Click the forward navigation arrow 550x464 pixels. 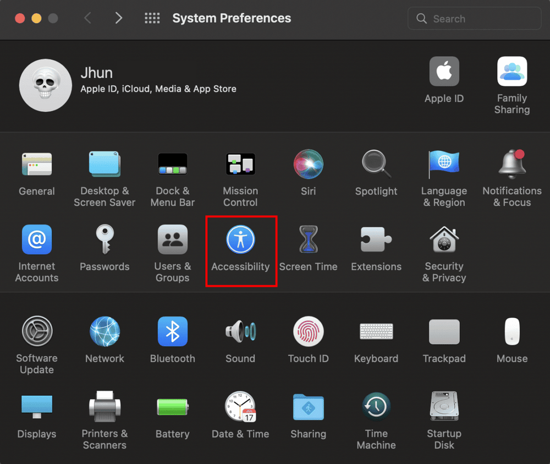tap(119, 18)
